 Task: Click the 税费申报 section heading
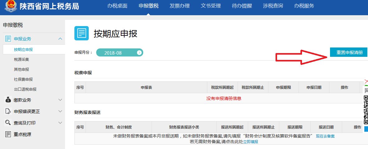83,73
